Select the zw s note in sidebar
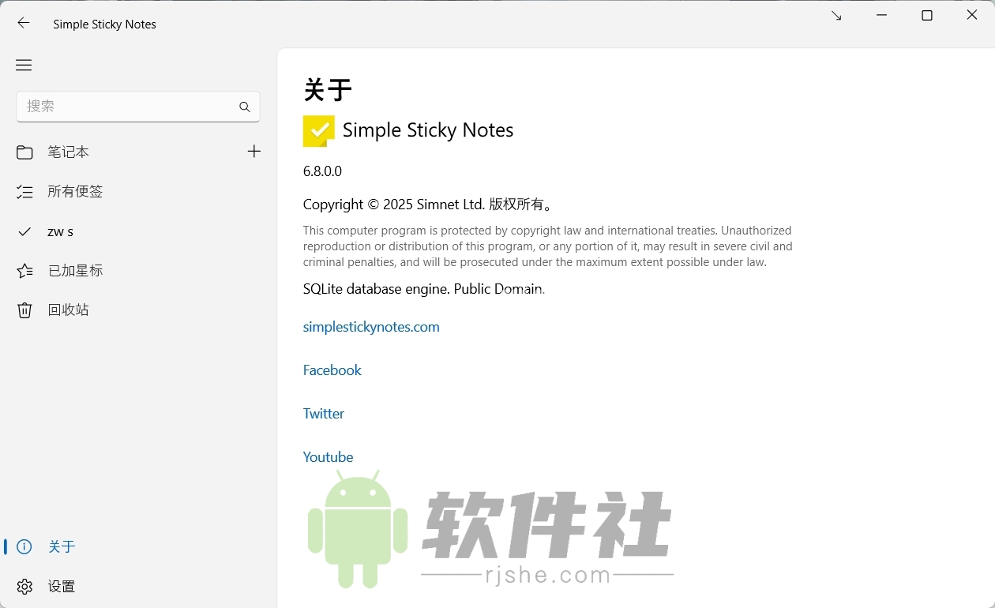 tap(59, 231)
